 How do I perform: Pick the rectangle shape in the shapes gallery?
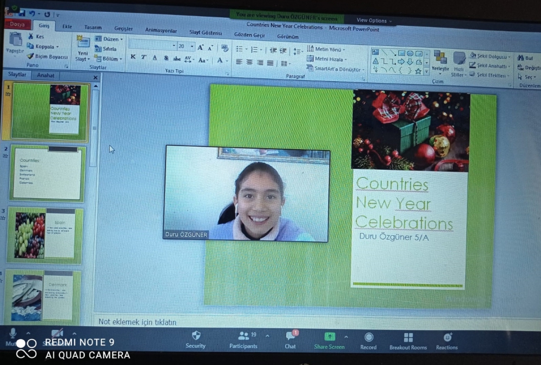pos(401,53)
